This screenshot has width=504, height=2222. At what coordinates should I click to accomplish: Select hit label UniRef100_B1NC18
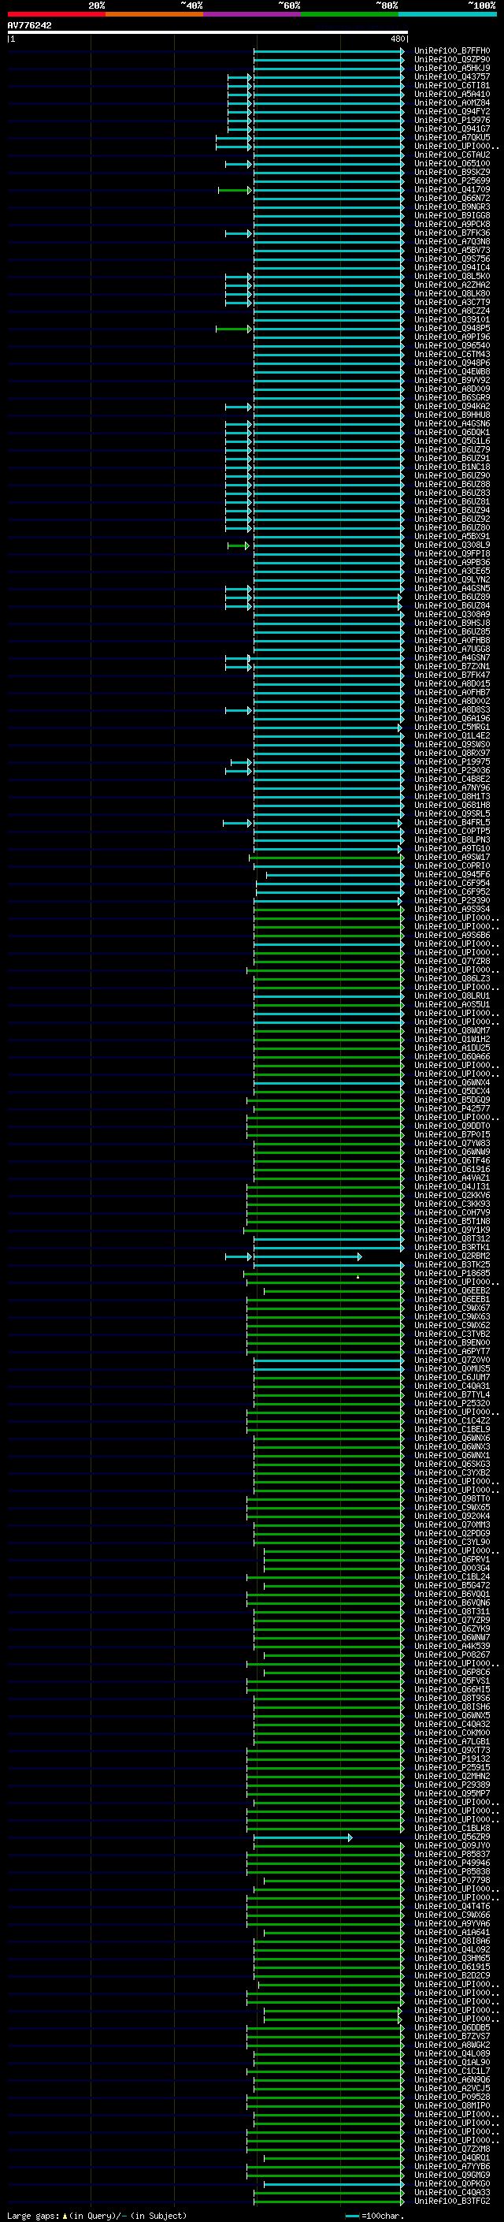coord(452,467)
